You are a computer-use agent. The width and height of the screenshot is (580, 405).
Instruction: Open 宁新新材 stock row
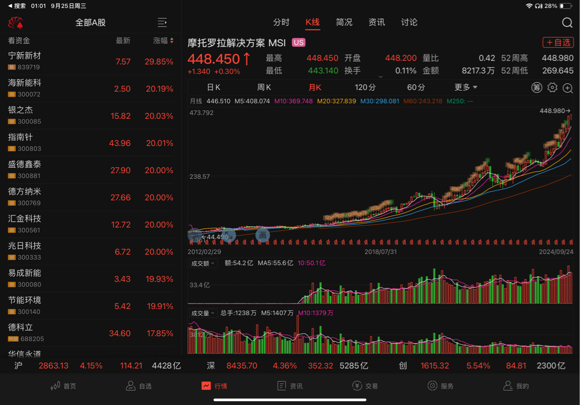click(91, 61)
